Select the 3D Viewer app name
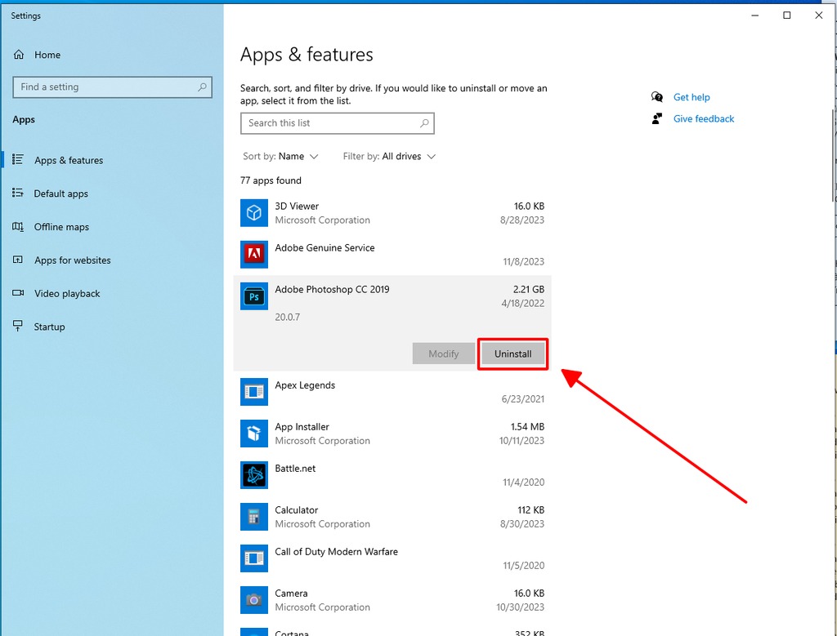 (x=297, y=206)
